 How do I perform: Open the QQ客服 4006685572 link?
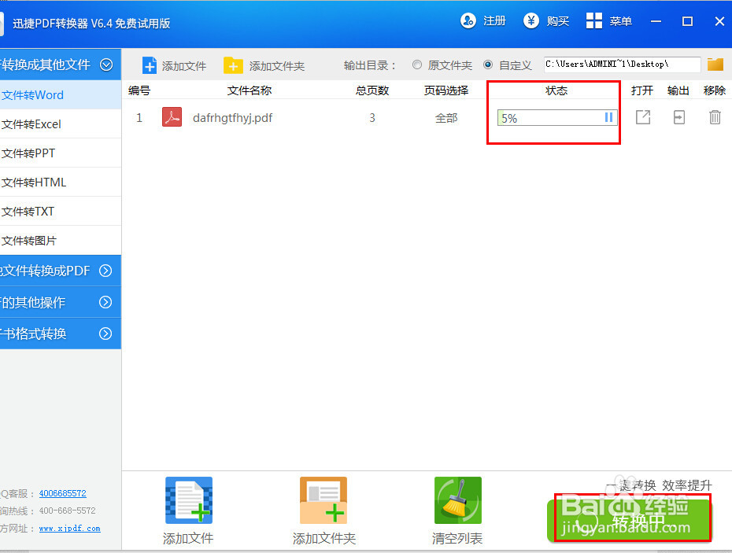[x=62, y=493]
